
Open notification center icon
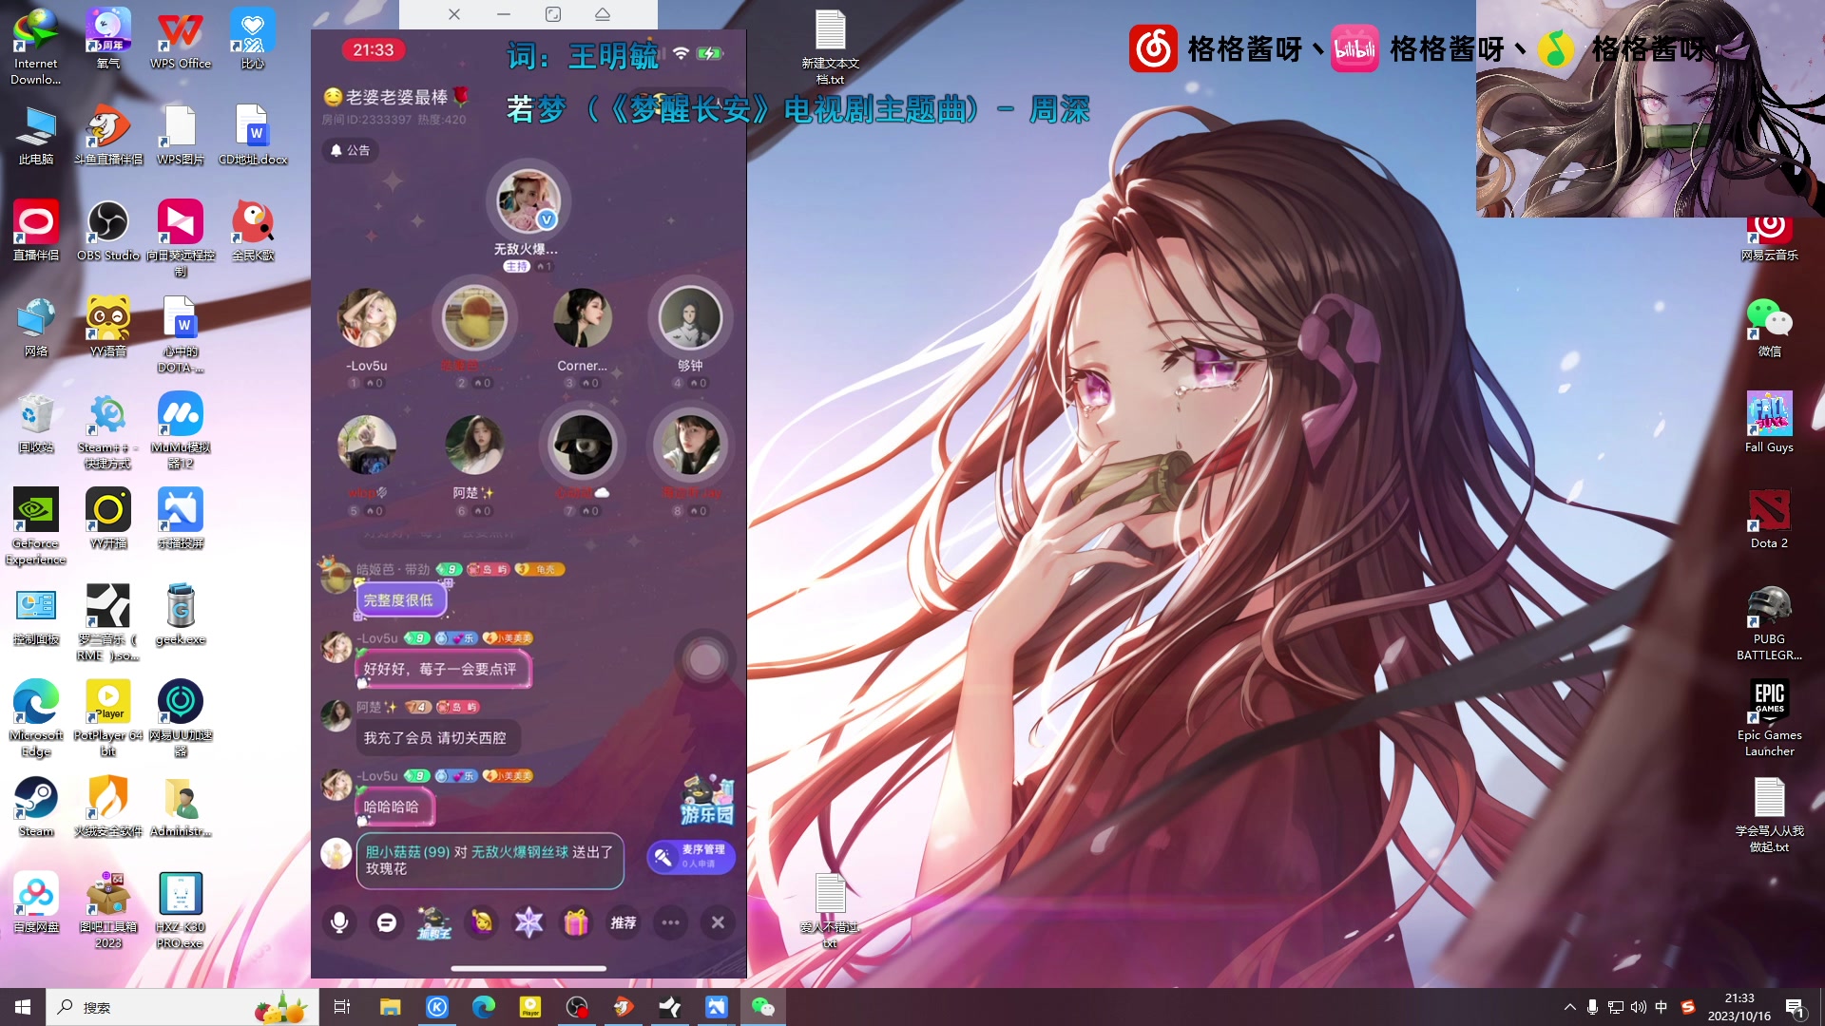coord(1795,1007)
